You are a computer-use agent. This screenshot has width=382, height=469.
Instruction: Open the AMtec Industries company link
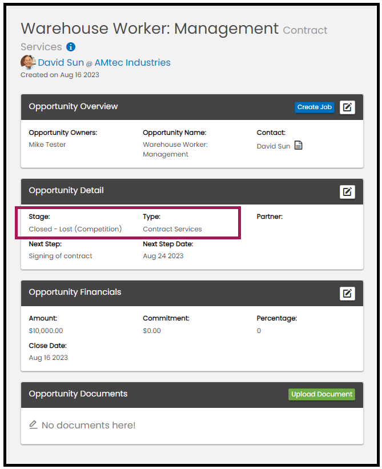tap(132, 63)
